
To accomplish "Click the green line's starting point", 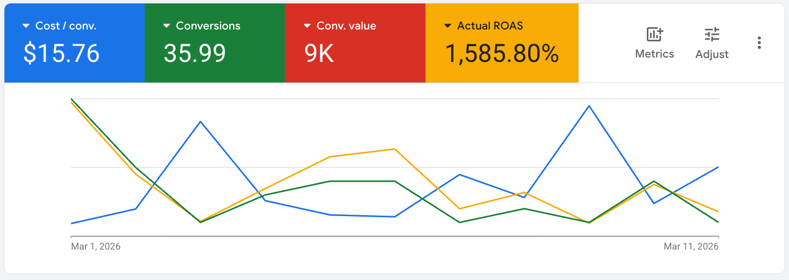I will 72,99.
